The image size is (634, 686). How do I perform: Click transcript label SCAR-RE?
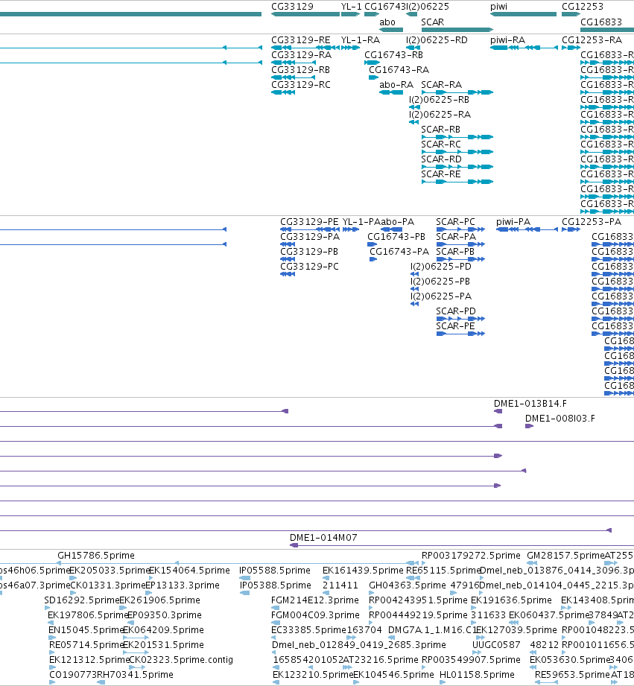440,174
